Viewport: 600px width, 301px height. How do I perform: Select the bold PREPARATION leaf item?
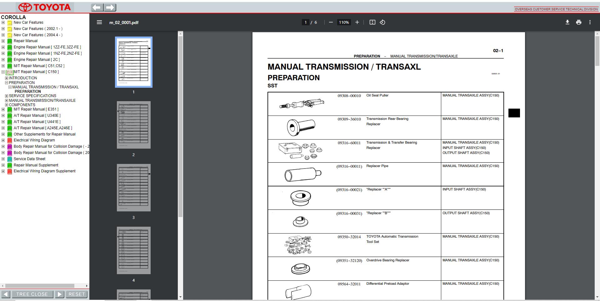(28, 91)
